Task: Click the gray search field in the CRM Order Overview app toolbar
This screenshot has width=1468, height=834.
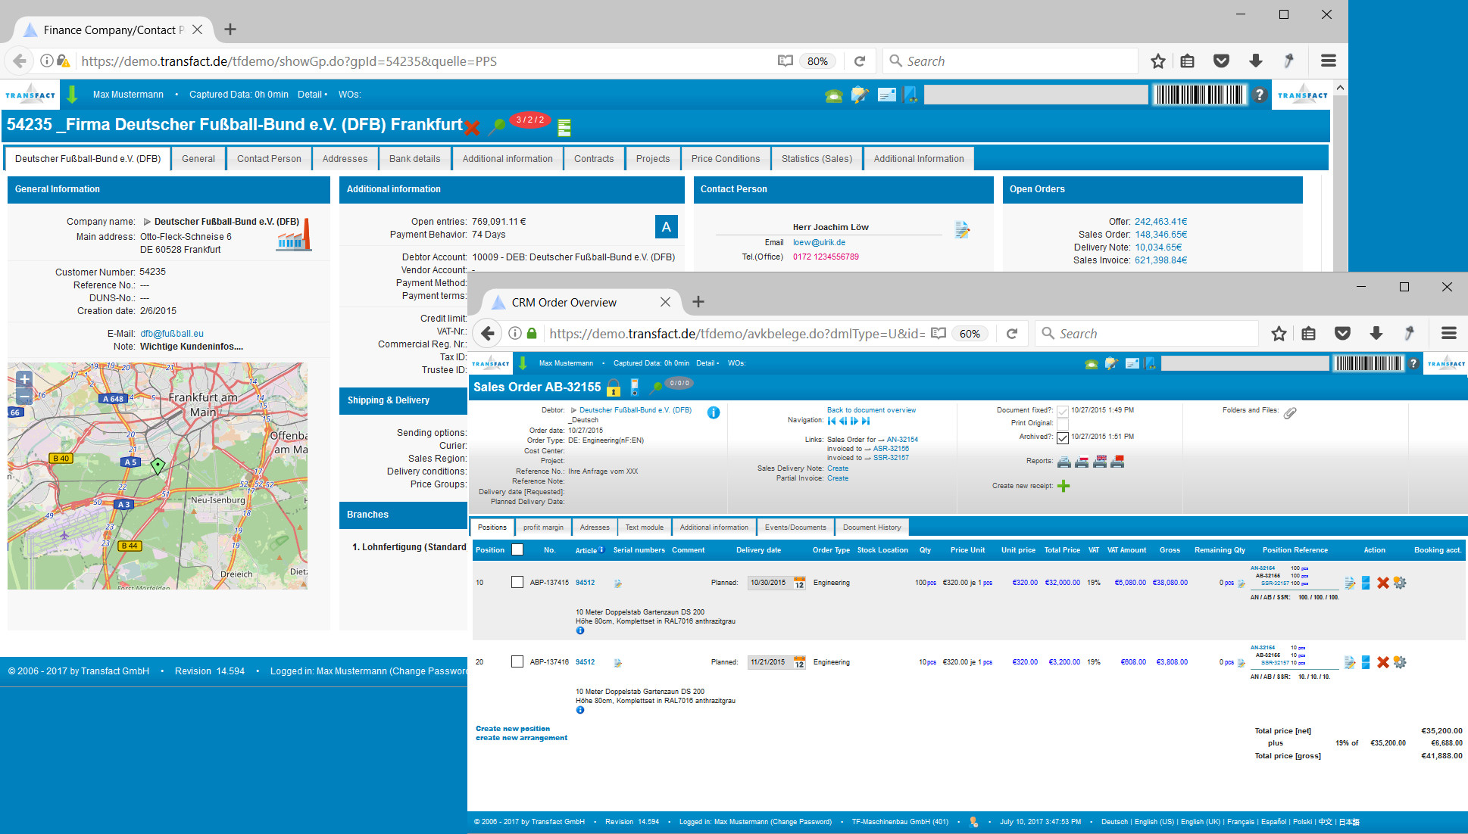Action: (1245, 364)
